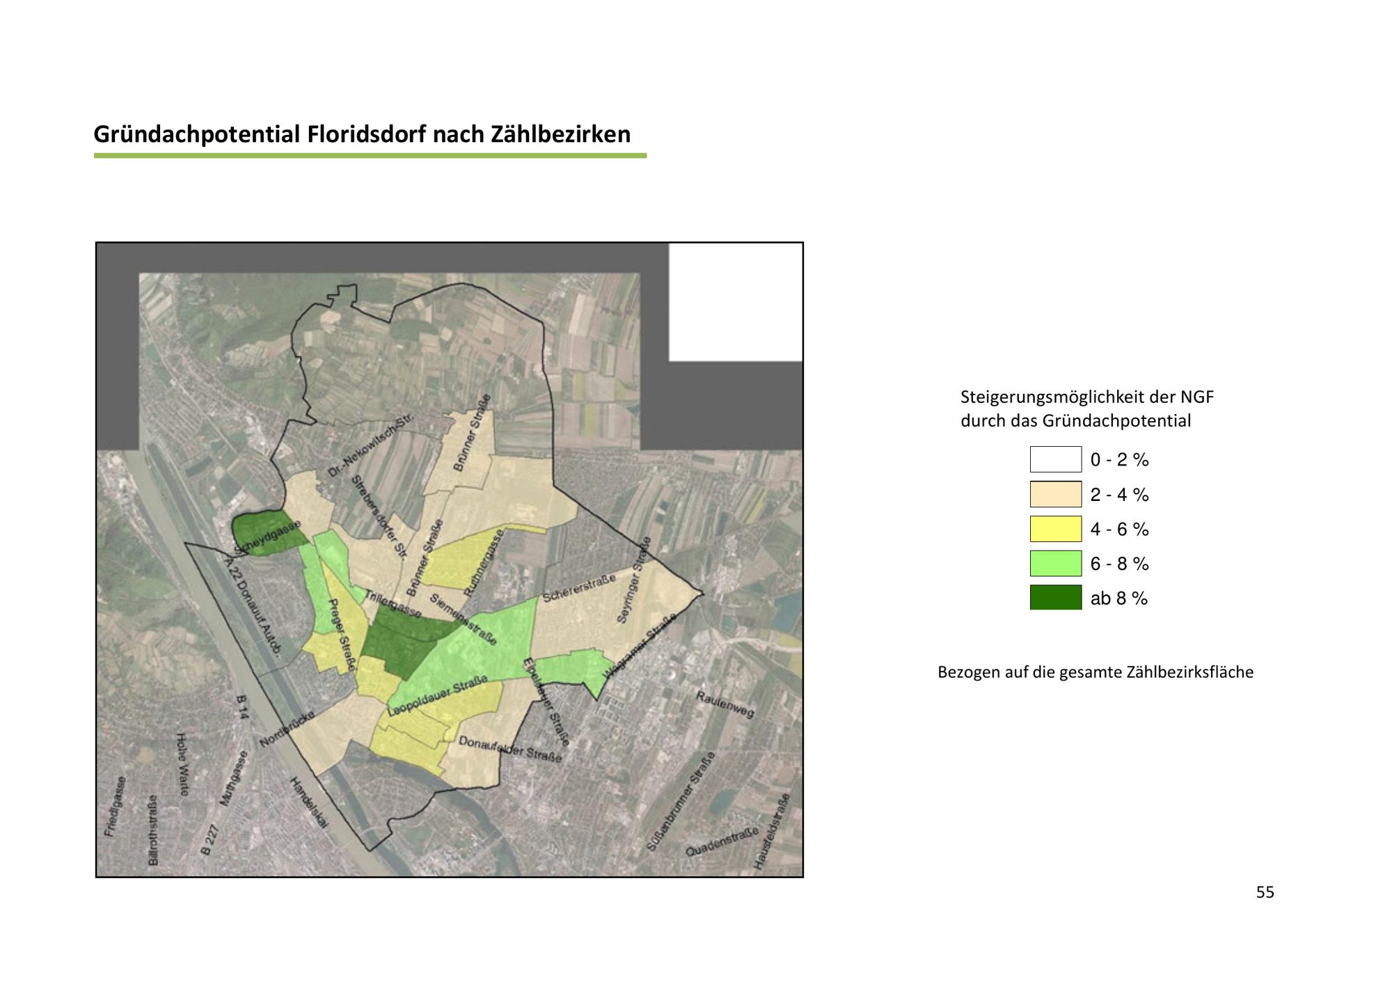The image size is (1392, 984).
Task: Click the Leopoldauer Straße label on map
Action: click(437, 699)
